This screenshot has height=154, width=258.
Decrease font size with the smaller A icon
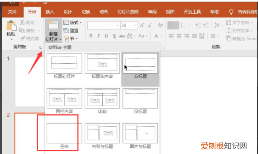[x=150, y=25]
